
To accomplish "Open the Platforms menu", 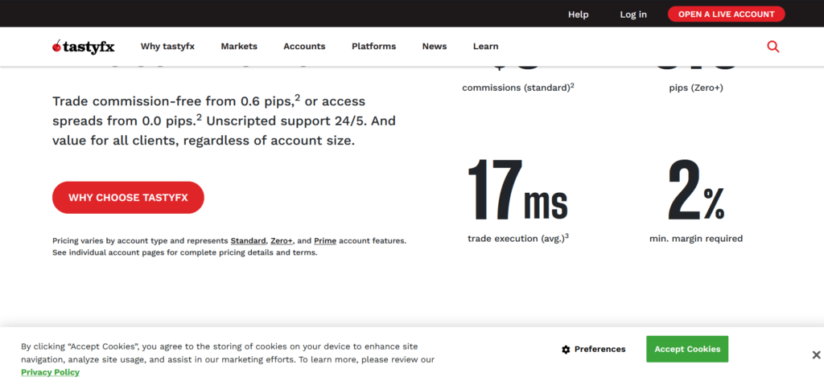I will [x=373, y=47].
